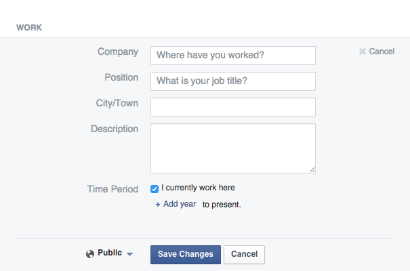Click the arrow beside Public
410x271 pixels.
click(129, 254)
